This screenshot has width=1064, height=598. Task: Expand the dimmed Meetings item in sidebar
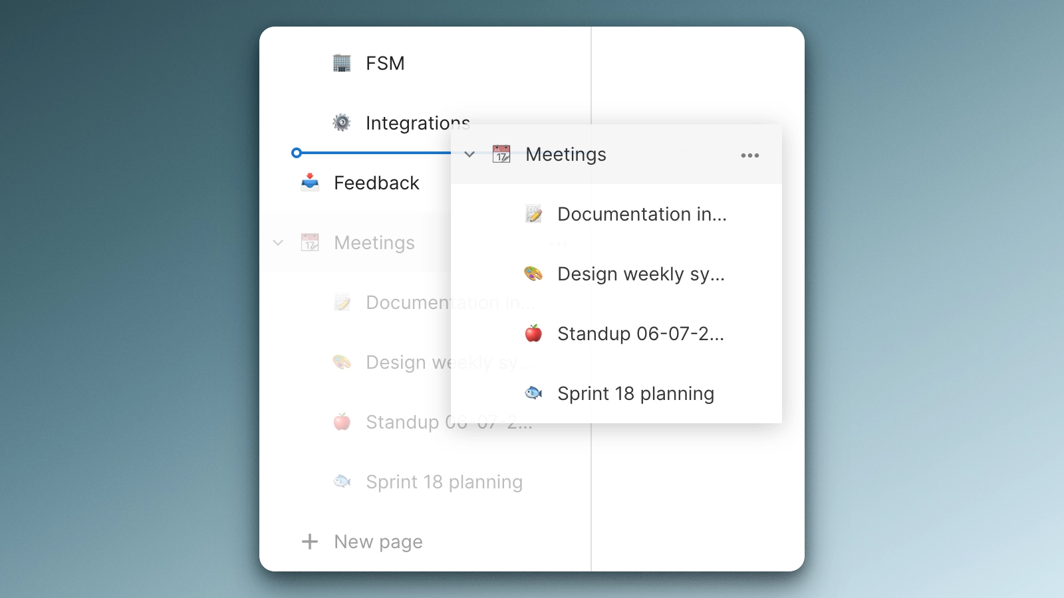tap(278, 243)
